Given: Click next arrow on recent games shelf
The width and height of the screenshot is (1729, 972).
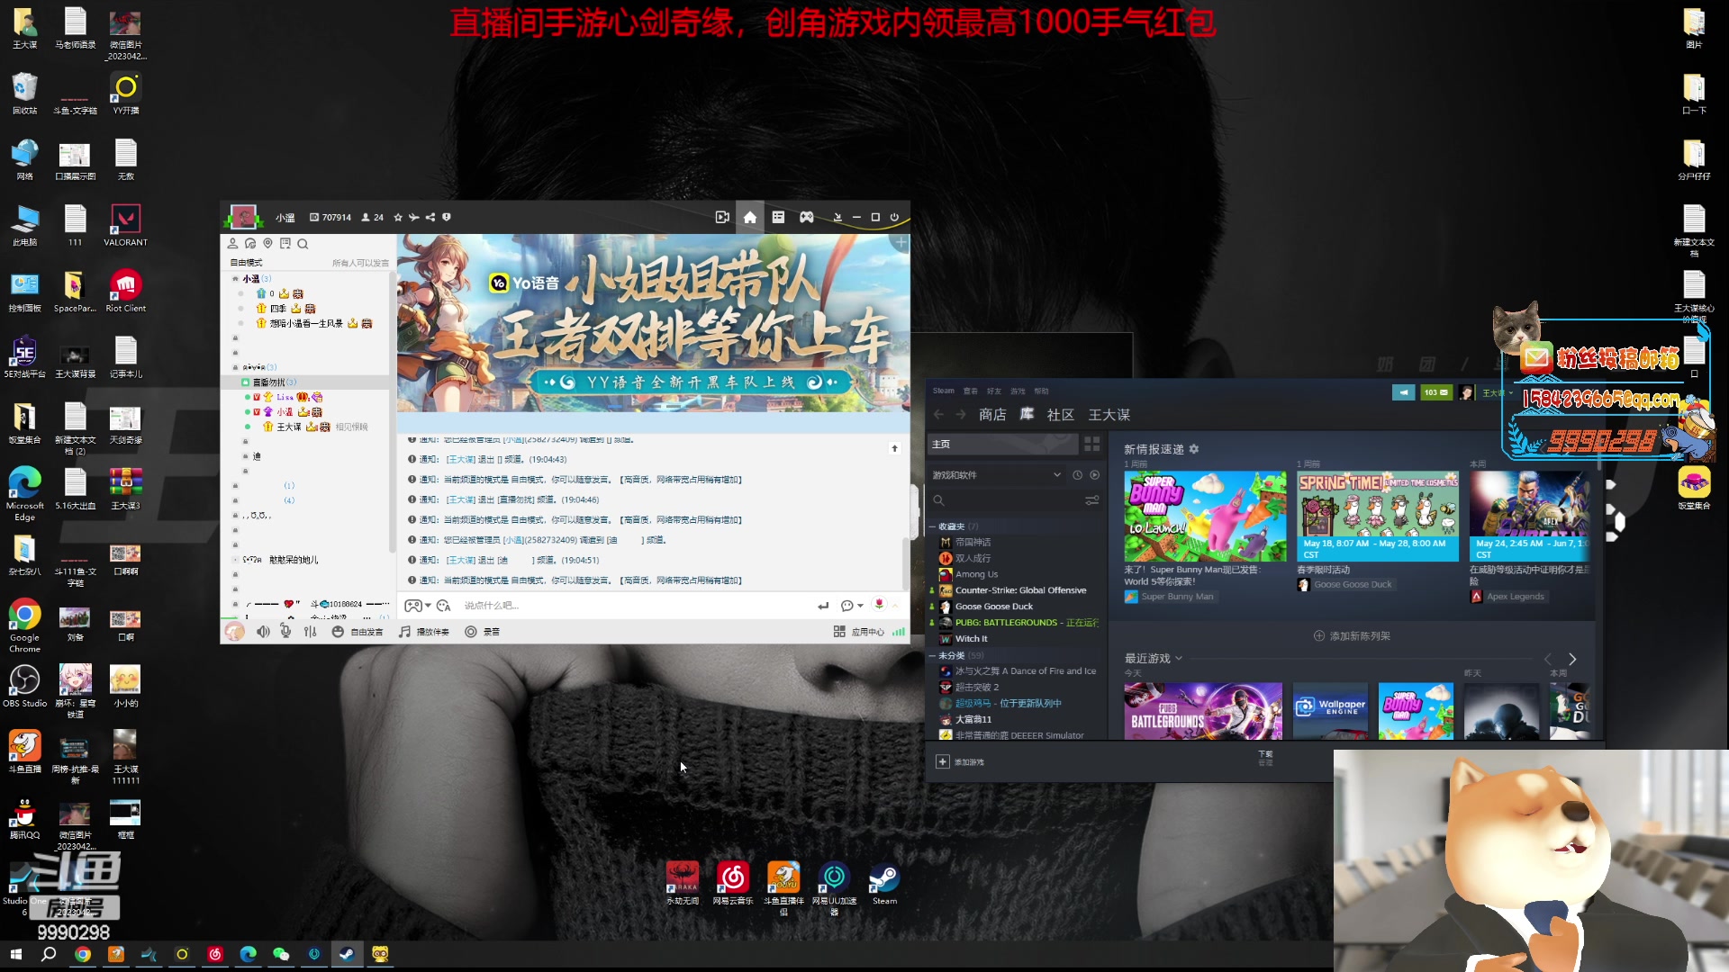Looking at the screenshot, I should [1572, 660].
